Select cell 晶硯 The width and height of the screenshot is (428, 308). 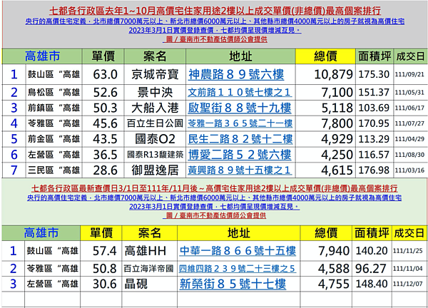point(149,284)
